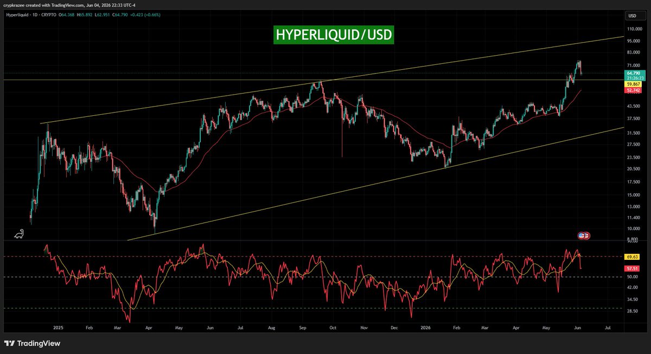
Task: Click the 17.500 price axis label
Action: point(634,181)
